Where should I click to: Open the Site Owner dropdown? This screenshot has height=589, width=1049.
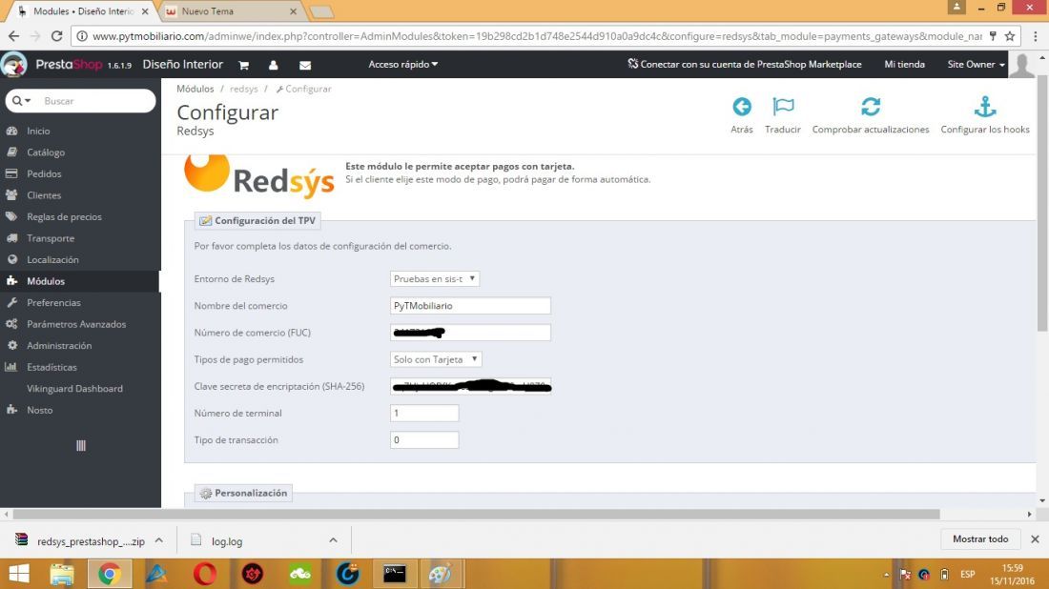(976, 64)
